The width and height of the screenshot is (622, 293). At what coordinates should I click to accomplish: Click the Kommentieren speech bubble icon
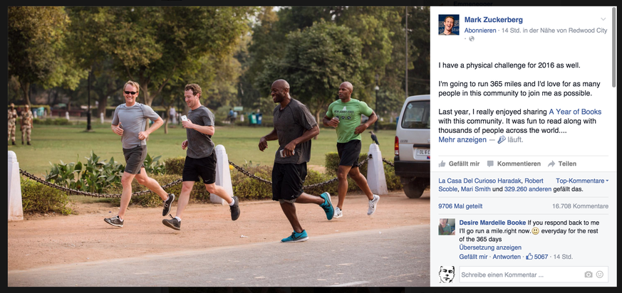coord(490,164)
